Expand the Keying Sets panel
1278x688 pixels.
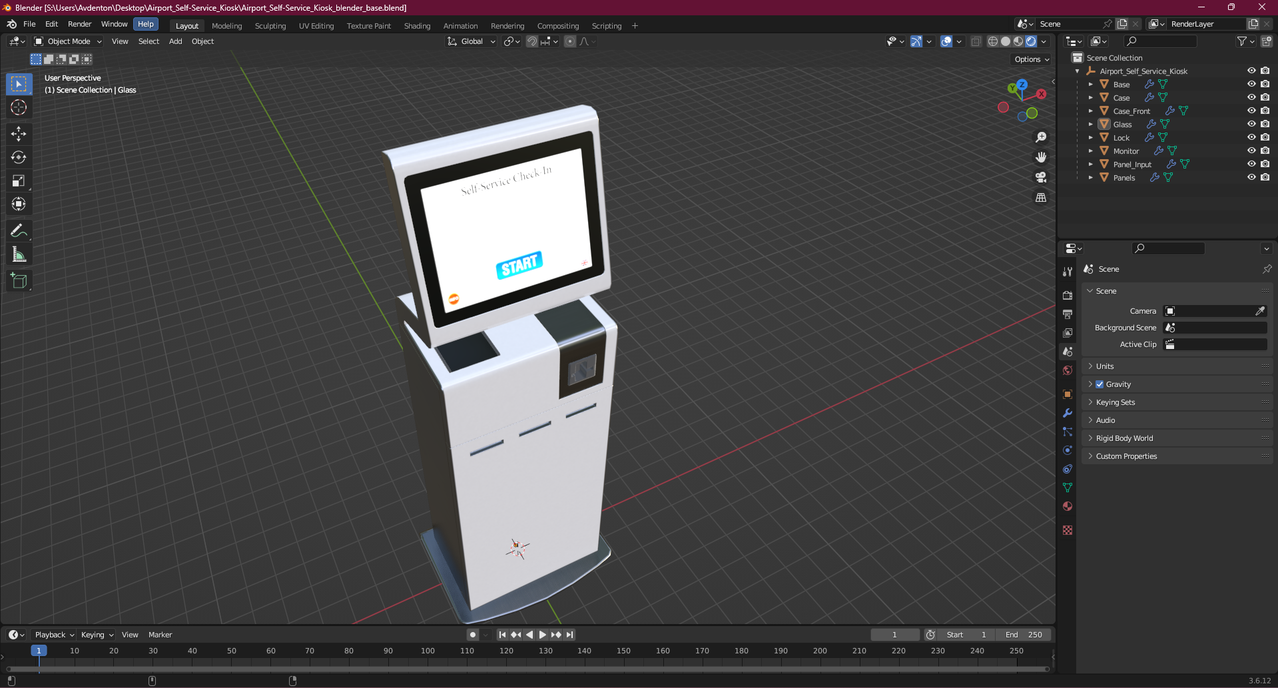(x=1177, y=402)
